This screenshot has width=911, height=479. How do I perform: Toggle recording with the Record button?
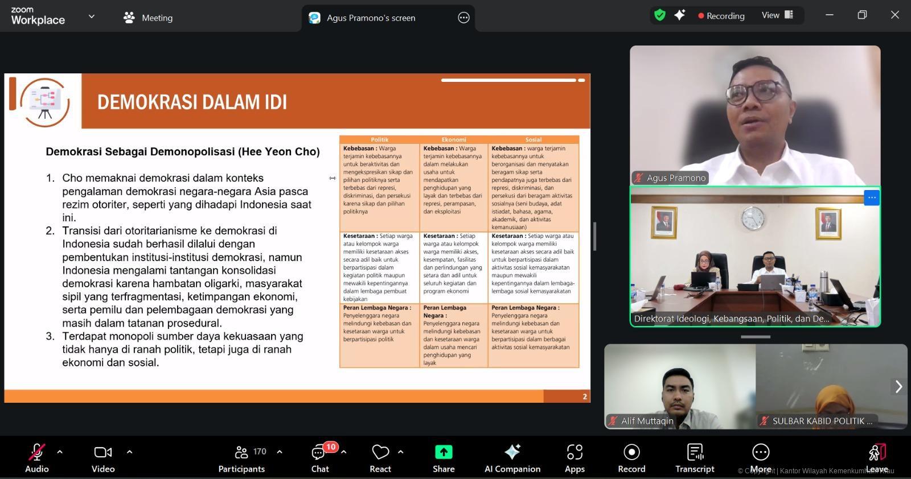point(631,457)
